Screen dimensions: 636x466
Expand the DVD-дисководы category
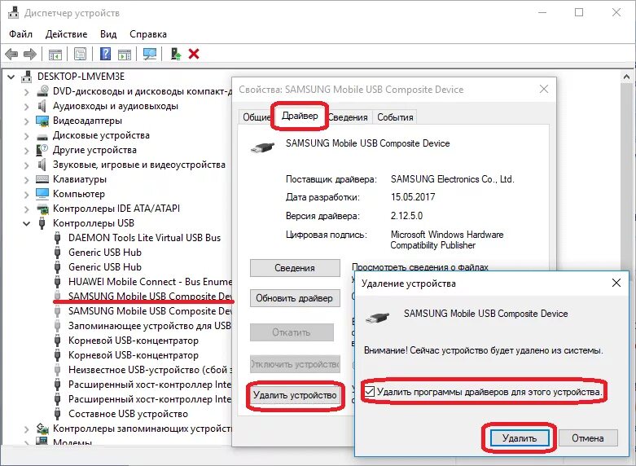point(27,92)
